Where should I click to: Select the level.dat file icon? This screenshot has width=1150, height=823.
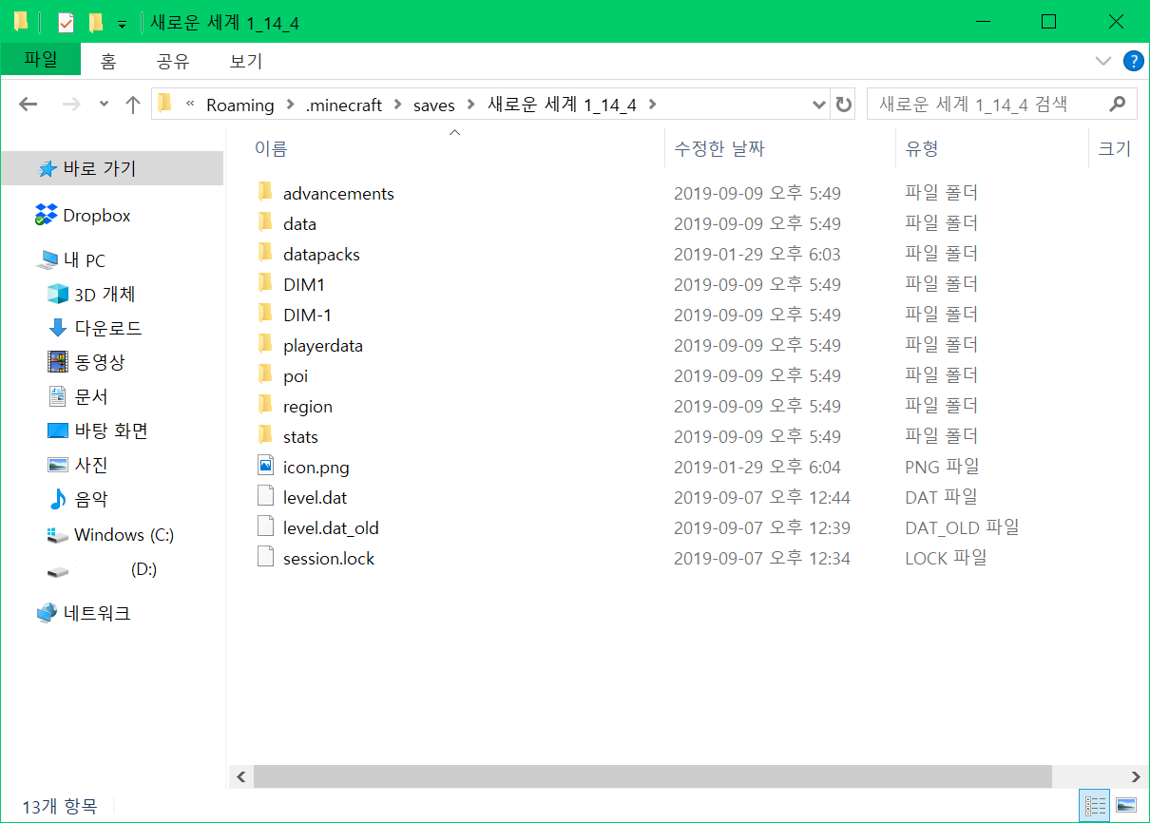coord(265,497)
